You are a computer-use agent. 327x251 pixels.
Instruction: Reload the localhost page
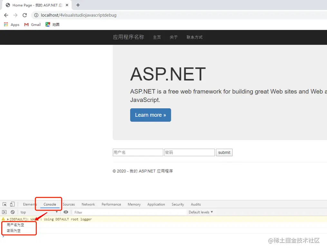coord(24,15)
